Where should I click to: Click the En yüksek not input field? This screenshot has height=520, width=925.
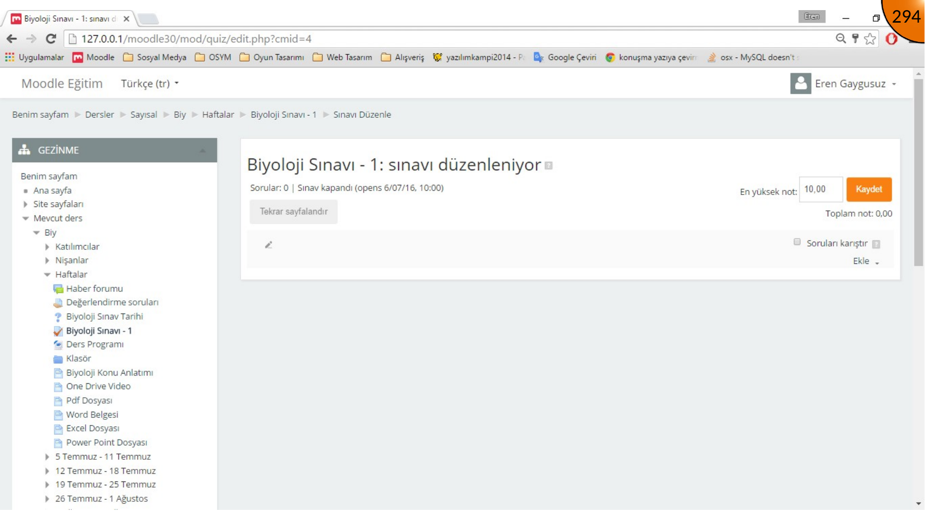click(821, 190)
